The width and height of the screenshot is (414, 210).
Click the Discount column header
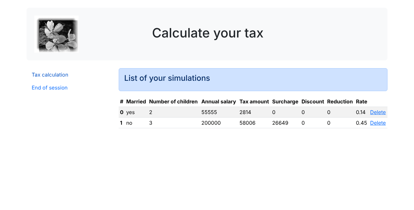pyautogui.click(x=313, y=101)
